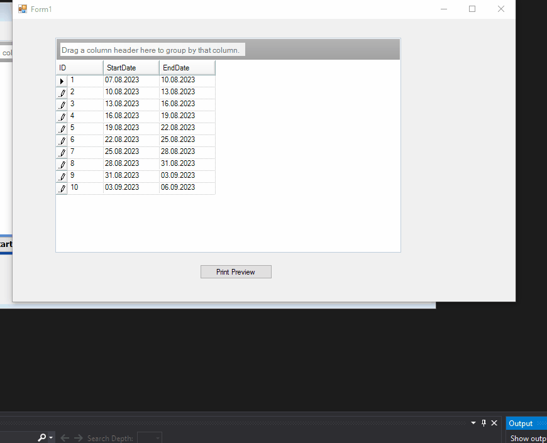Click the edit pencil icon on row 10
This screenshot has height=443, width=547.
tap(61, 188)
